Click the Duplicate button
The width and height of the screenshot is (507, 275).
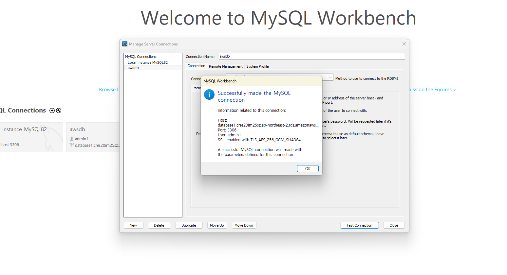point(189,225)
